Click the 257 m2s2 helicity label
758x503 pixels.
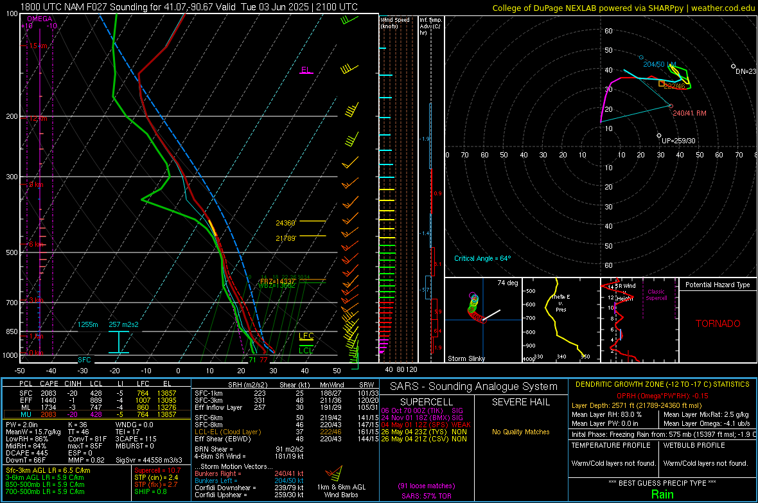pos(124,324)
